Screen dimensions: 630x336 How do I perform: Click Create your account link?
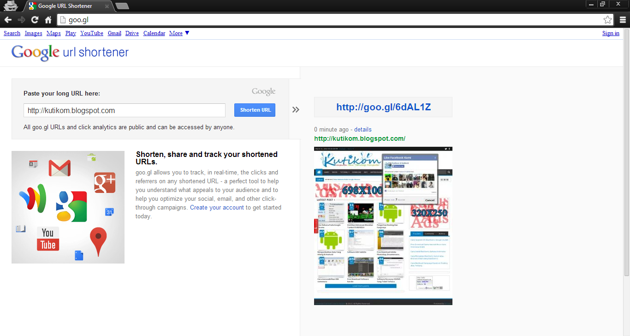217,208
